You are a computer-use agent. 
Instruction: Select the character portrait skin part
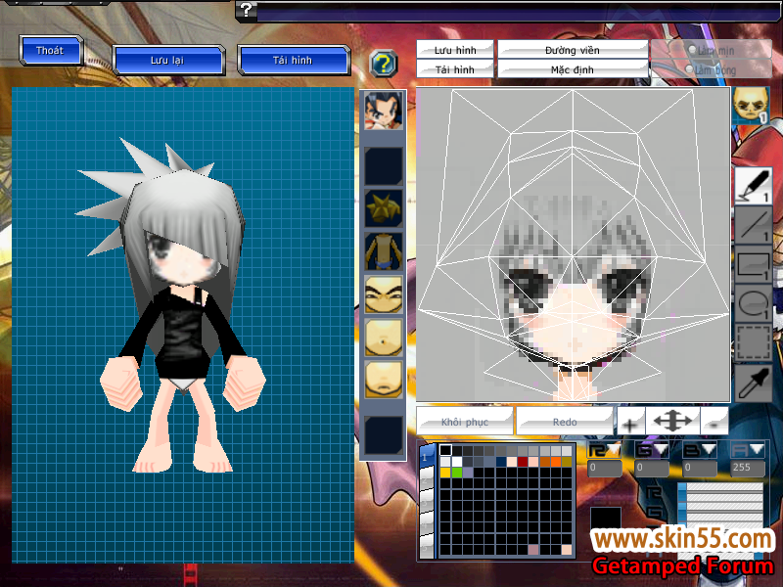[x=384, y=112]
